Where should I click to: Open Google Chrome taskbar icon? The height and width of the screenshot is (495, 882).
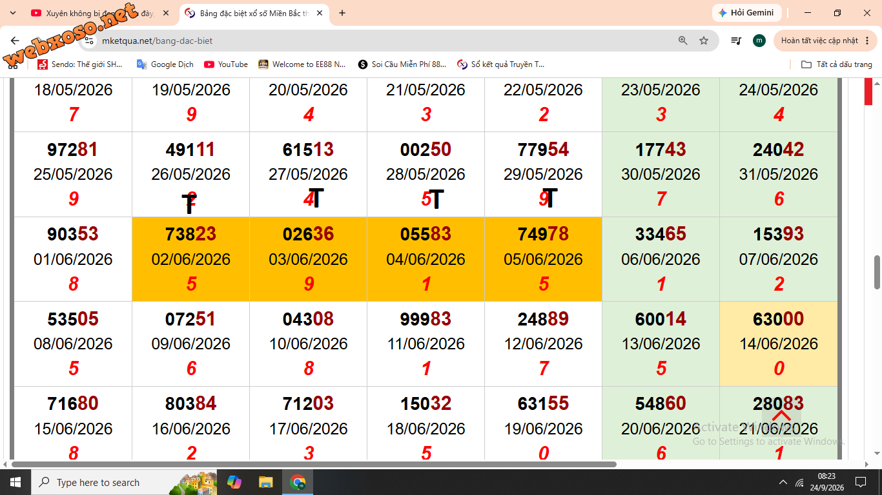pyautogui.click(x=298, y=482)
